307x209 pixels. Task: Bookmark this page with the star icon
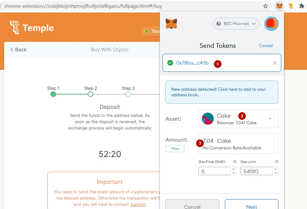pyautogui.click(x=265, y=6)
